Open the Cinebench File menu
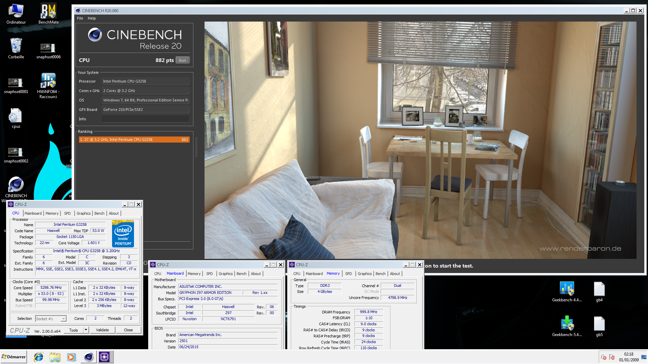 tap(80, 18)
